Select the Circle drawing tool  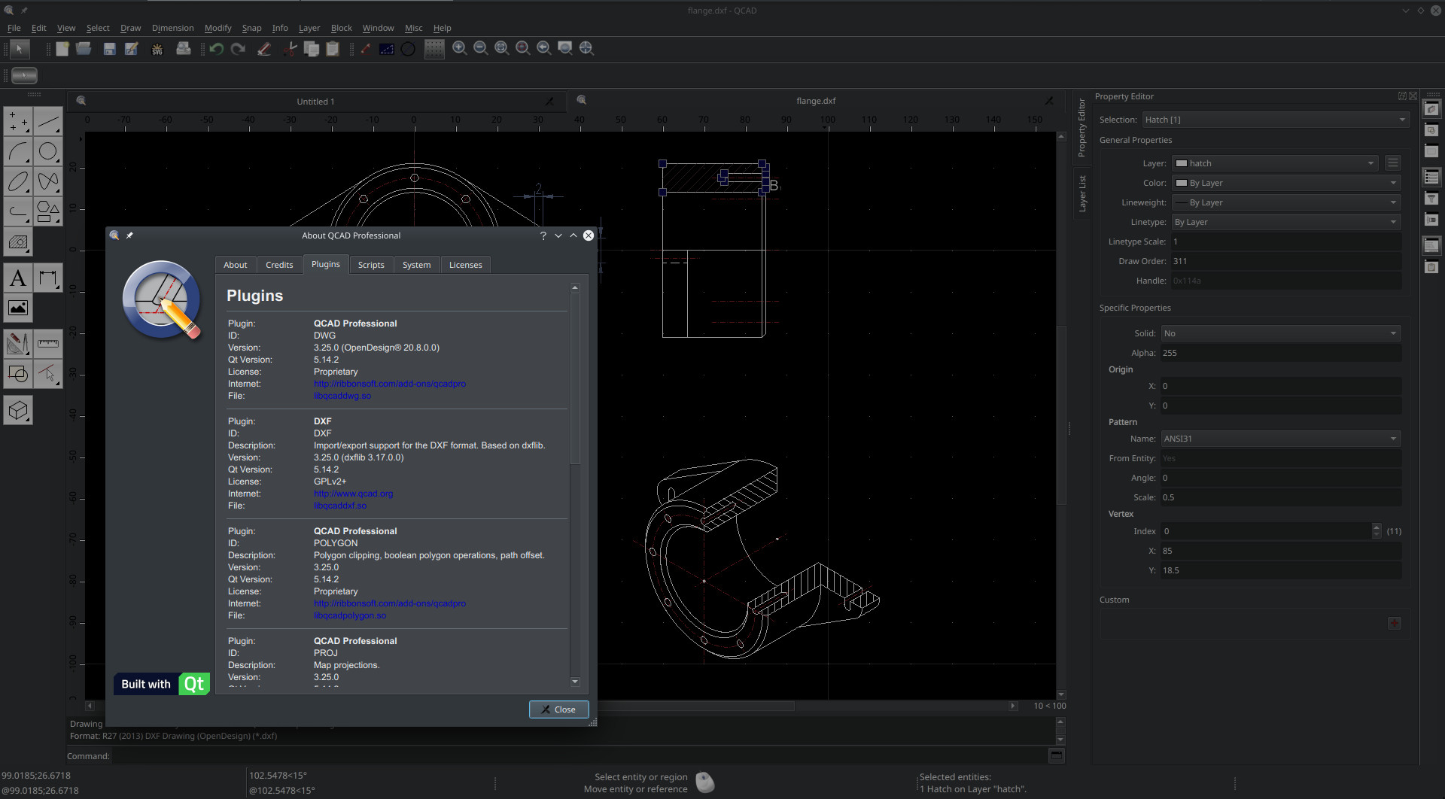click(x=47, y=151)
